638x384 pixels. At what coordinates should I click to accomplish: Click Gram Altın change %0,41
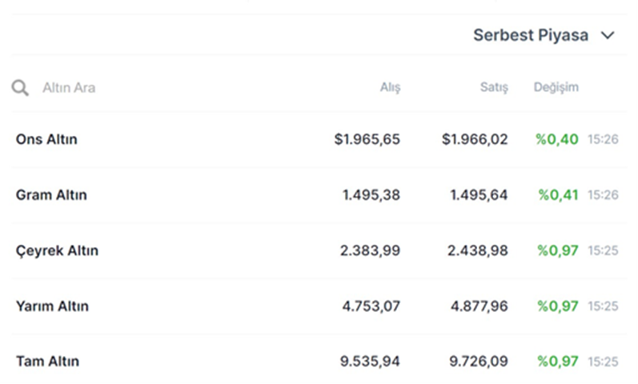click(x=558, y=195)
